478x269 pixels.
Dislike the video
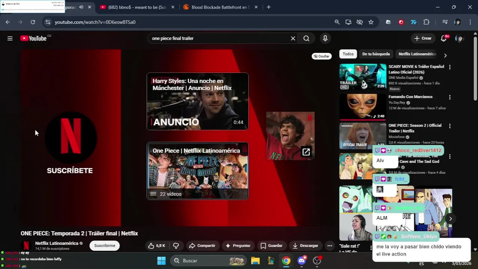point(176,245)
